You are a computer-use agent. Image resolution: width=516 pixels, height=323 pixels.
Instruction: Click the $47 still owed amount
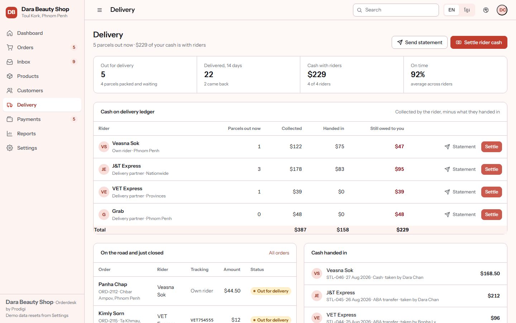click(x=400, y=147)
